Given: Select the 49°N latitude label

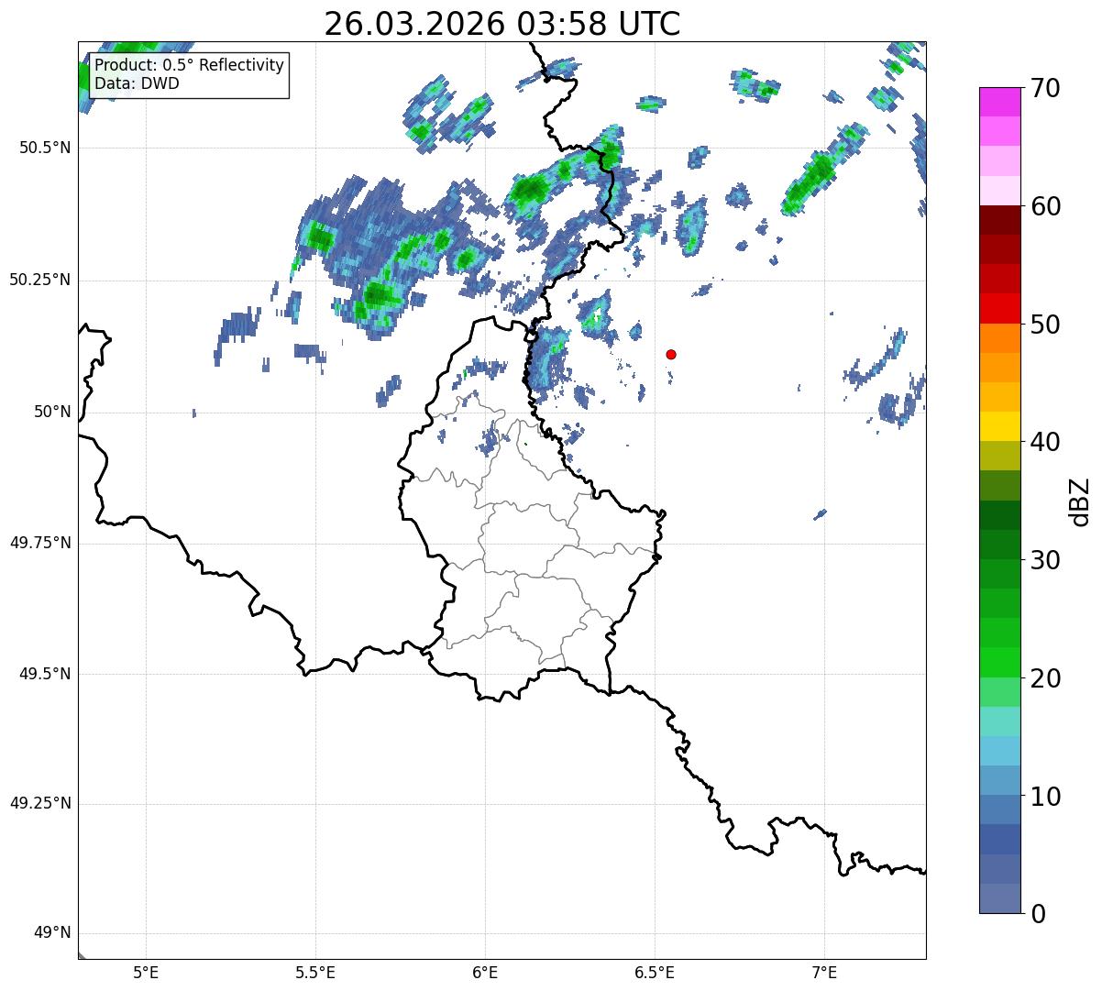Looking at the screenshot, I should point(52,933).
